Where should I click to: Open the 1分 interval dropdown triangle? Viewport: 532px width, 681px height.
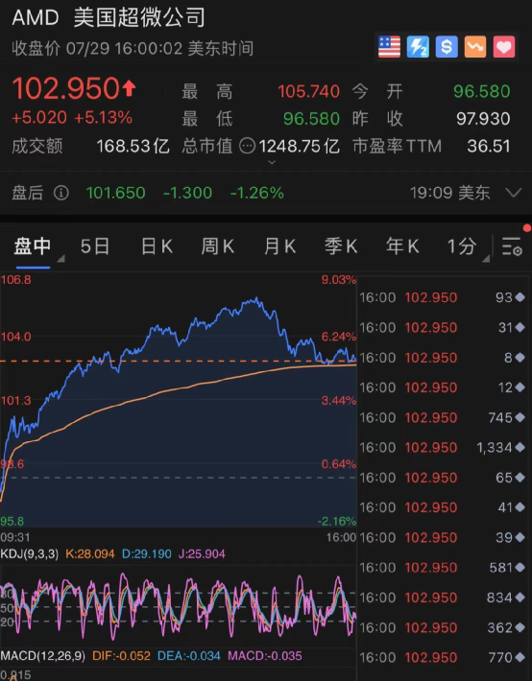pos(486,258)
